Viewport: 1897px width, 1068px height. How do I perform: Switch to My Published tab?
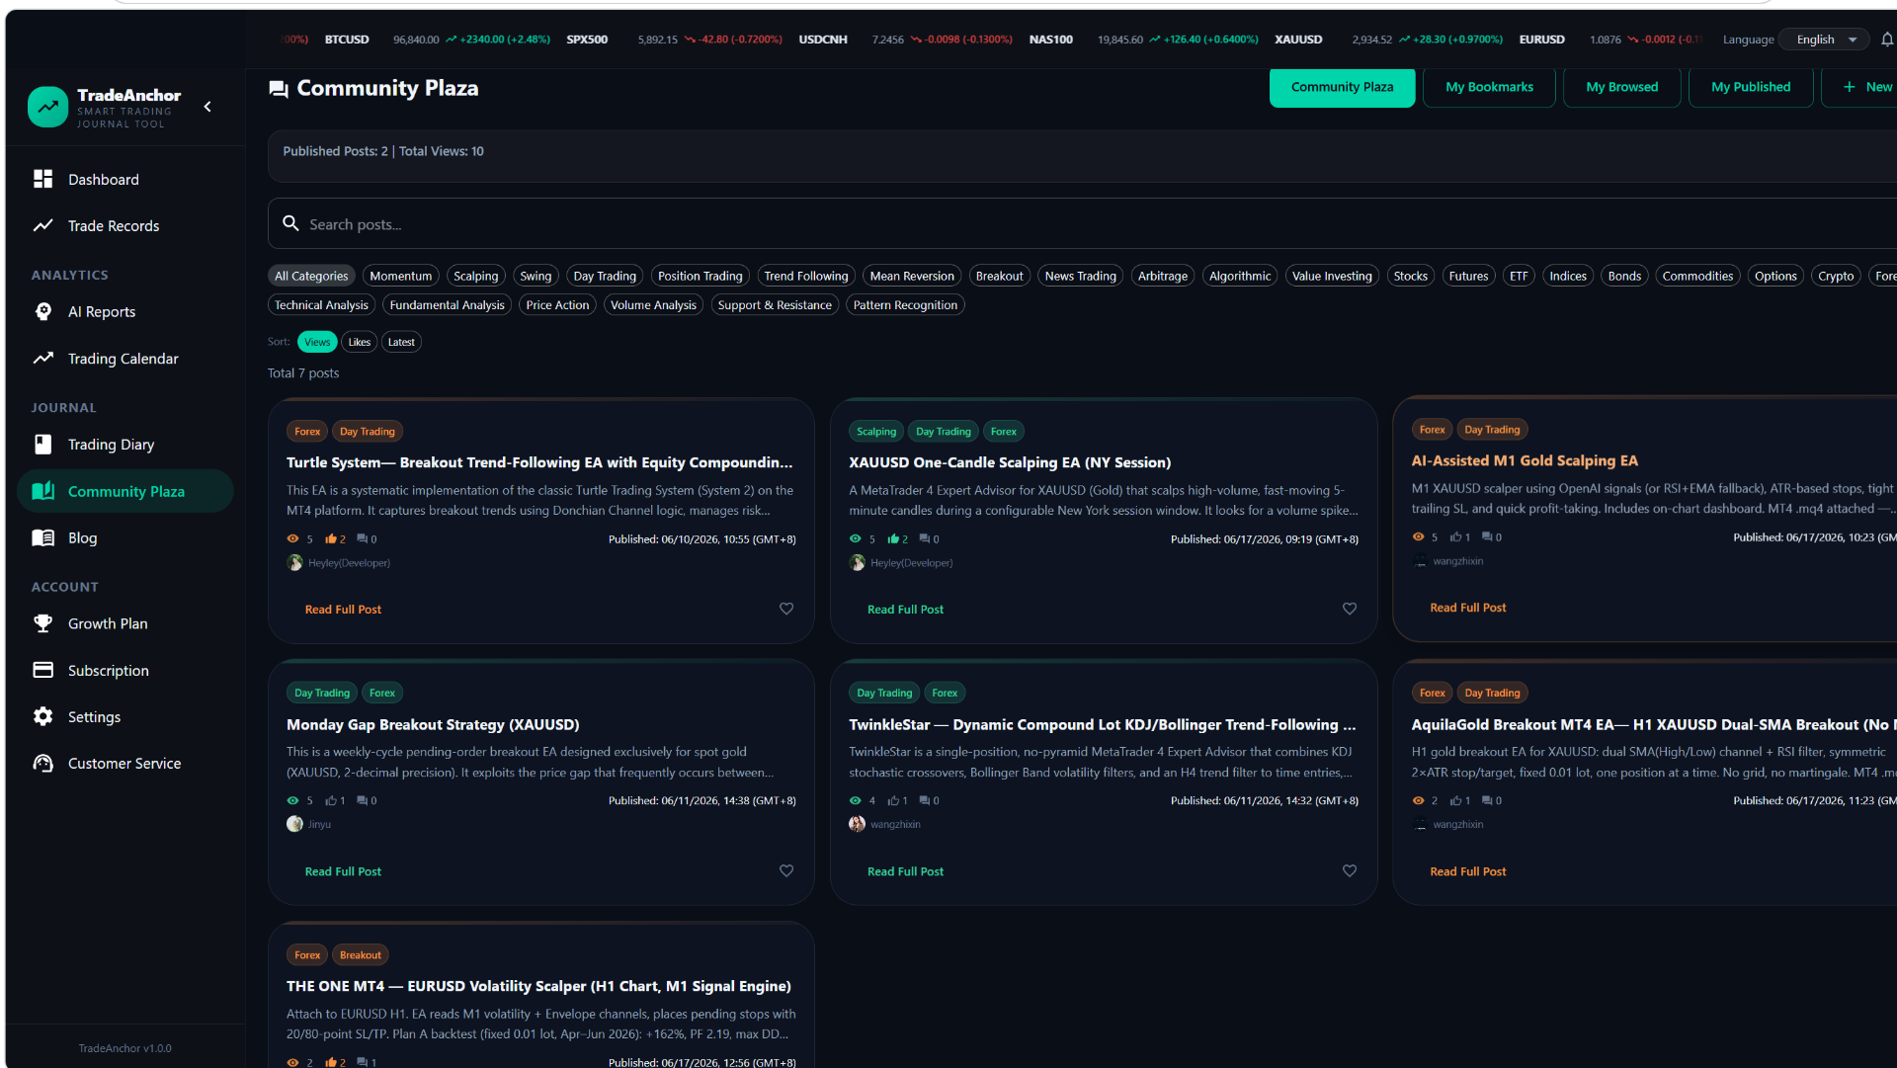click(x=1750, y=87)
